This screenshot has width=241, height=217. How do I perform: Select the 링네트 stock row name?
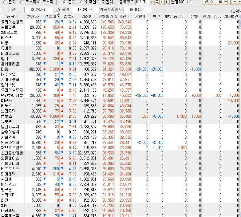[6, 59]
